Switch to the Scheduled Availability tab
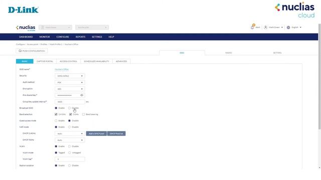The width and height of the screenshot is (321, 180). click(96, 61)
